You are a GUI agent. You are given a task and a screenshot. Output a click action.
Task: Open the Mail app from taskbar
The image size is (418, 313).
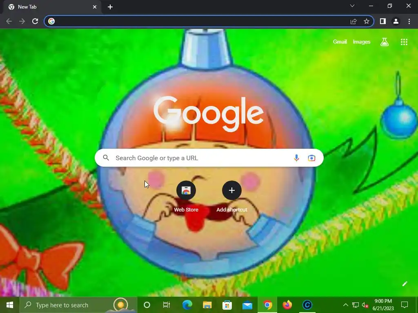click(x=247, y=305)
